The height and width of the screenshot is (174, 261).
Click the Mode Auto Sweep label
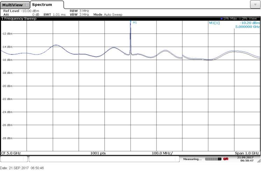[108, 14]
